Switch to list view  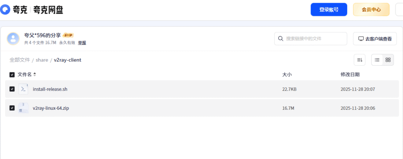click(377, 60)
